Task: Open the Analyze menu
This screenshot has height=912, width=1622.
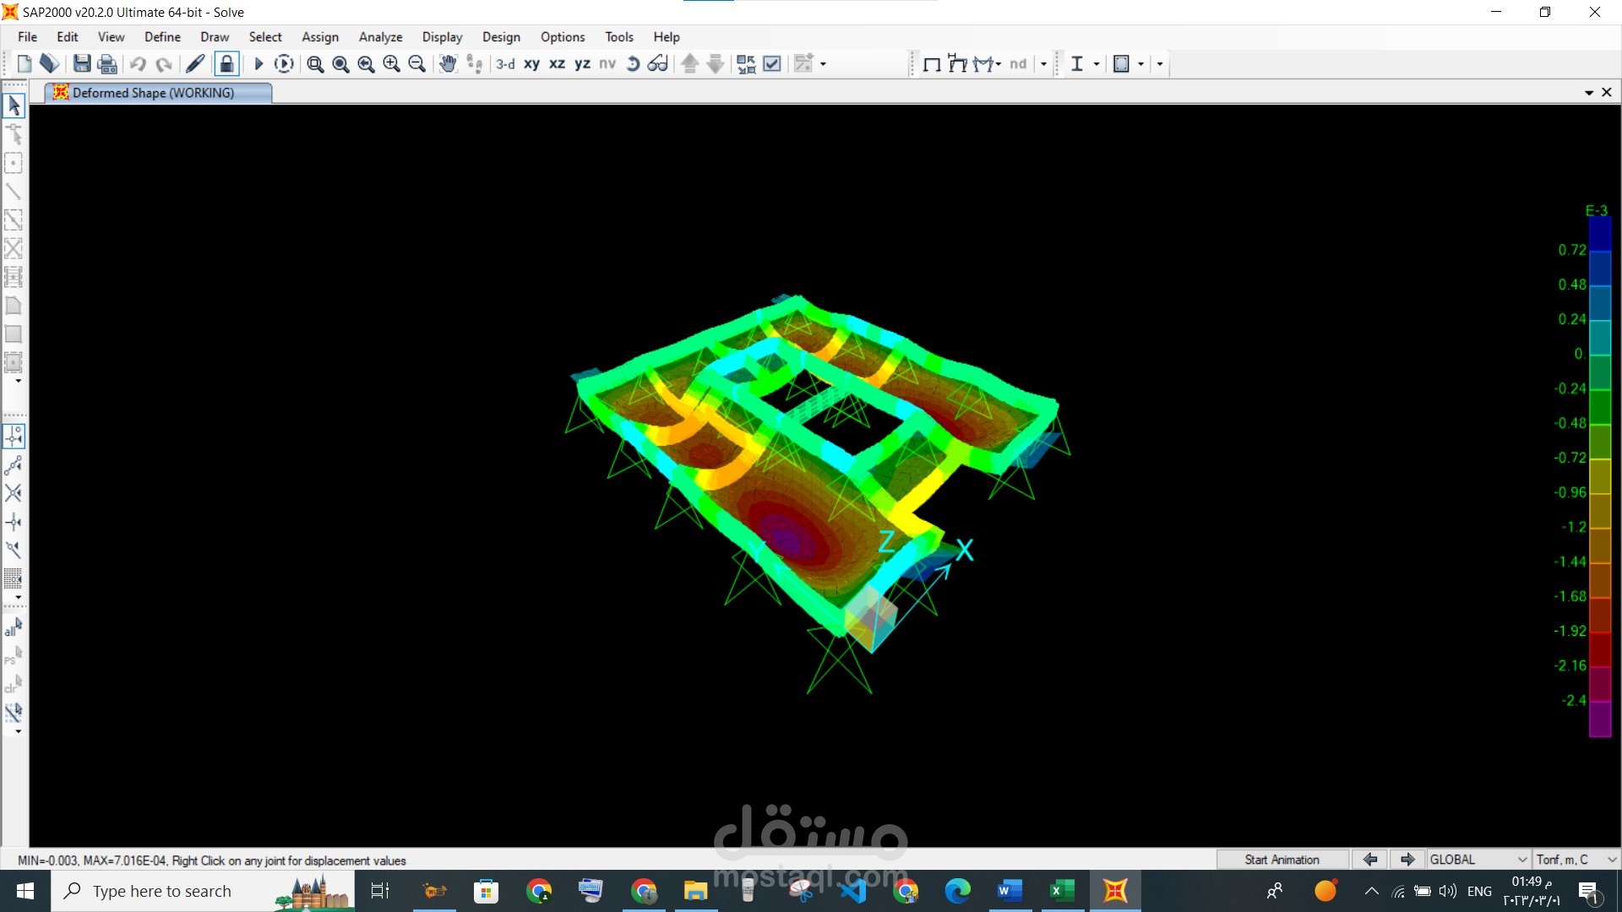Action: click(x=380, y=37)
